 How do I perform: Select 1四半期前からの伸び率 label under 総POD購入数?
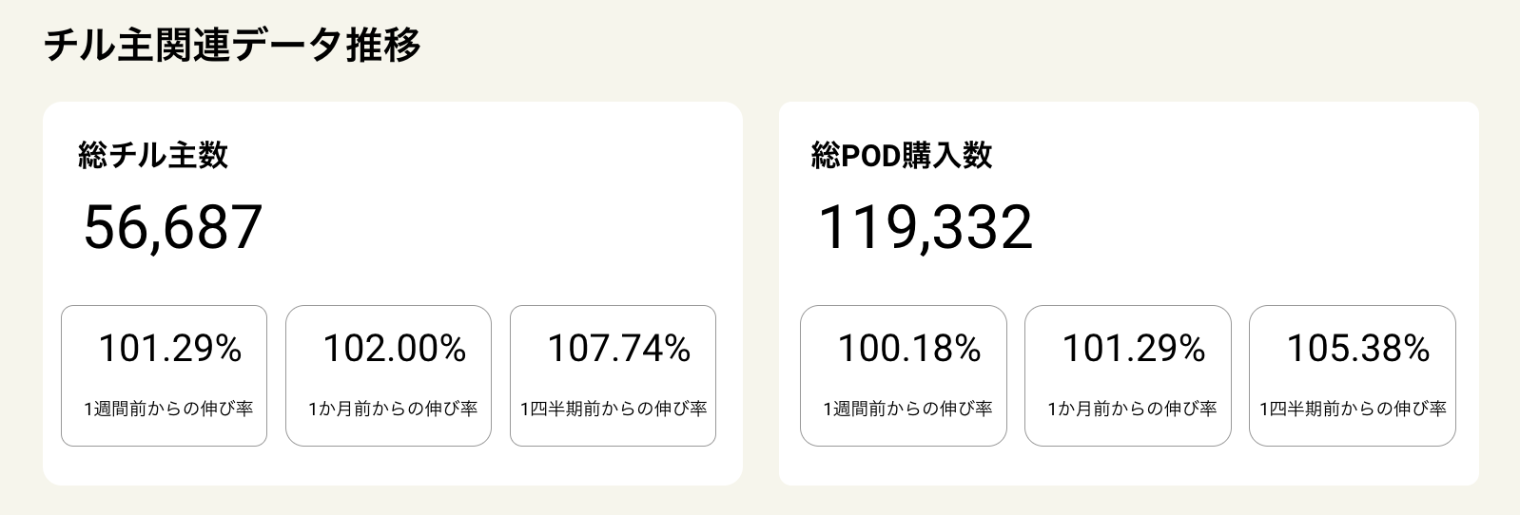pyautogui.click(x=1353, y=409)
